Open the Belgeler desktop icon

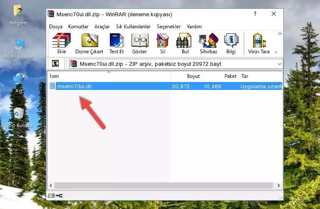click(x=18, y=15)
